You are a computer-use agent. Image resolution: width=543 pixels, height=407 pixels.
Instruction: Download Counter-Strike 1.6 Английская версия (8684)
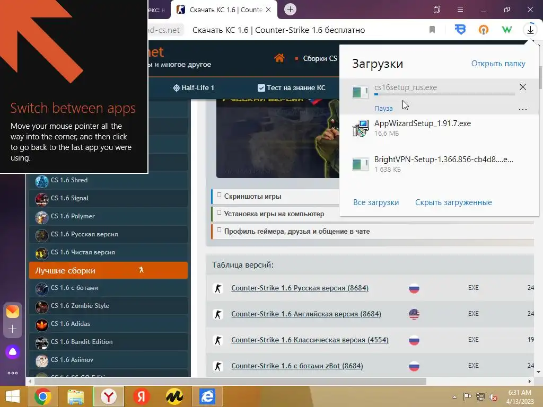point(306,314)
